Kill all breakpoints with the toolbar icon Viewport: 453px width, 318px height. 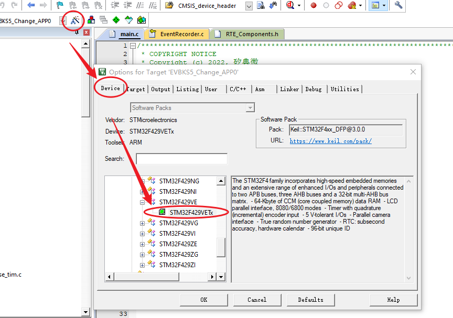351,5
